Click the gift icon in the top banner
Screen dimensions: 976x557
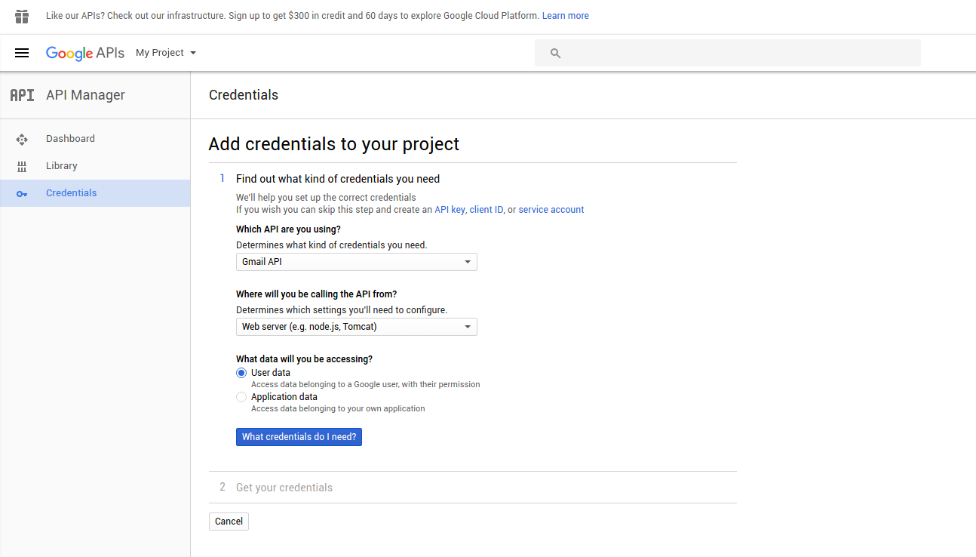(x=22, y=16)
